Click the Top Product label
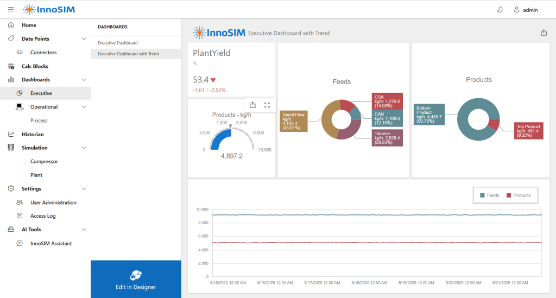 pos(529,131)
